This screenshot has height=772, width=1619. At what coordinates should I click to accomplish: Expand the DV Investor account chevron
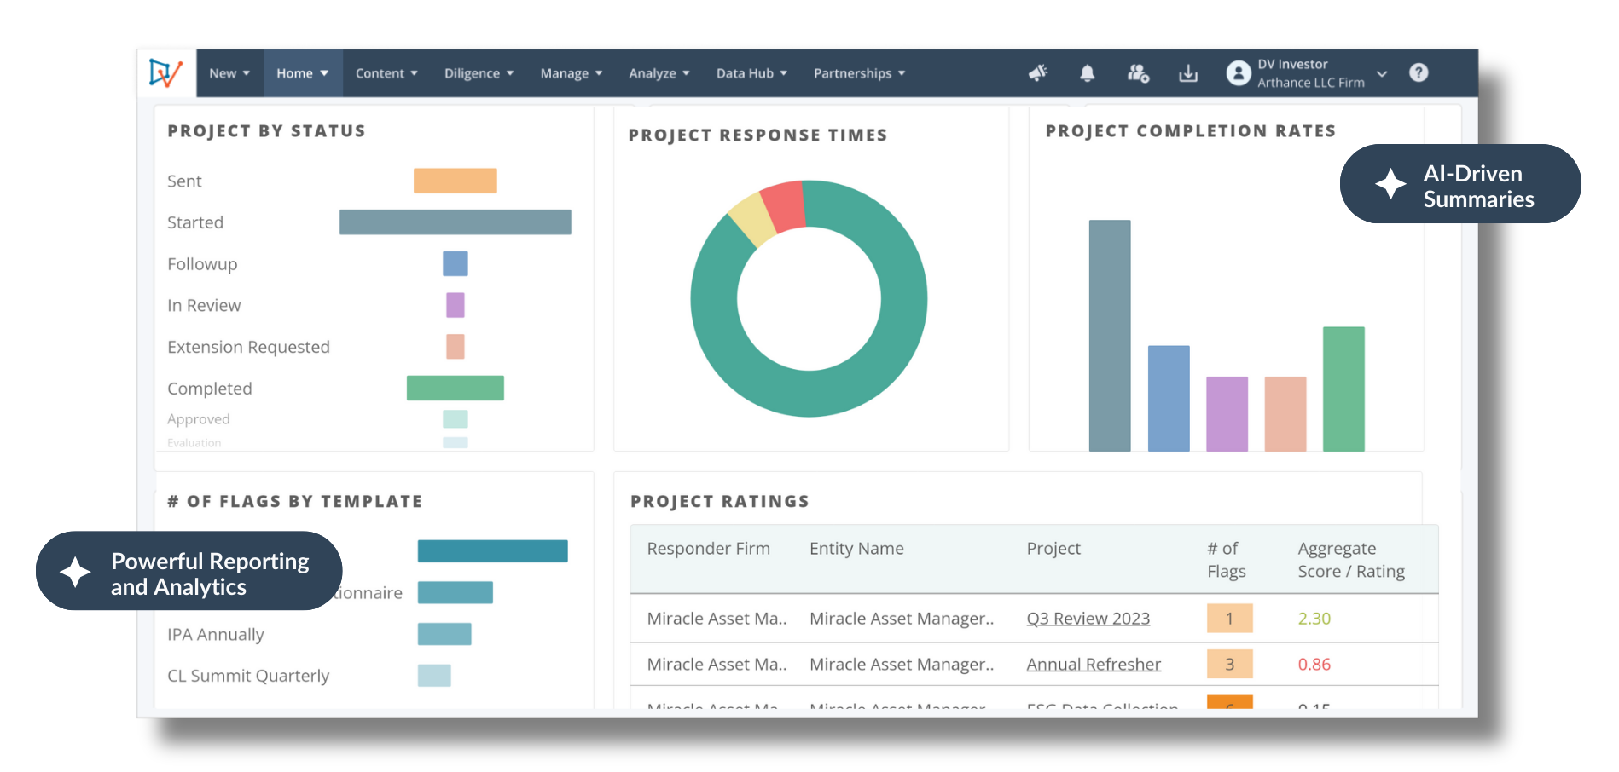[1382, 74]
